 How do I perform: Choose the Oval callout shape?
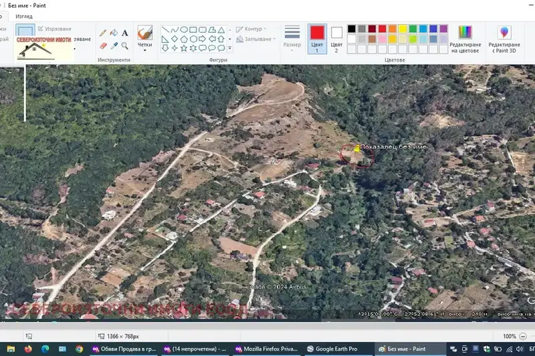[212, 48]
